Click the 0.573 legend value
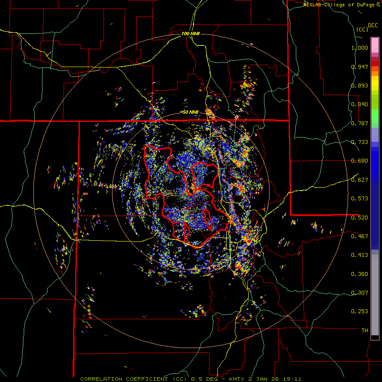 360,199
